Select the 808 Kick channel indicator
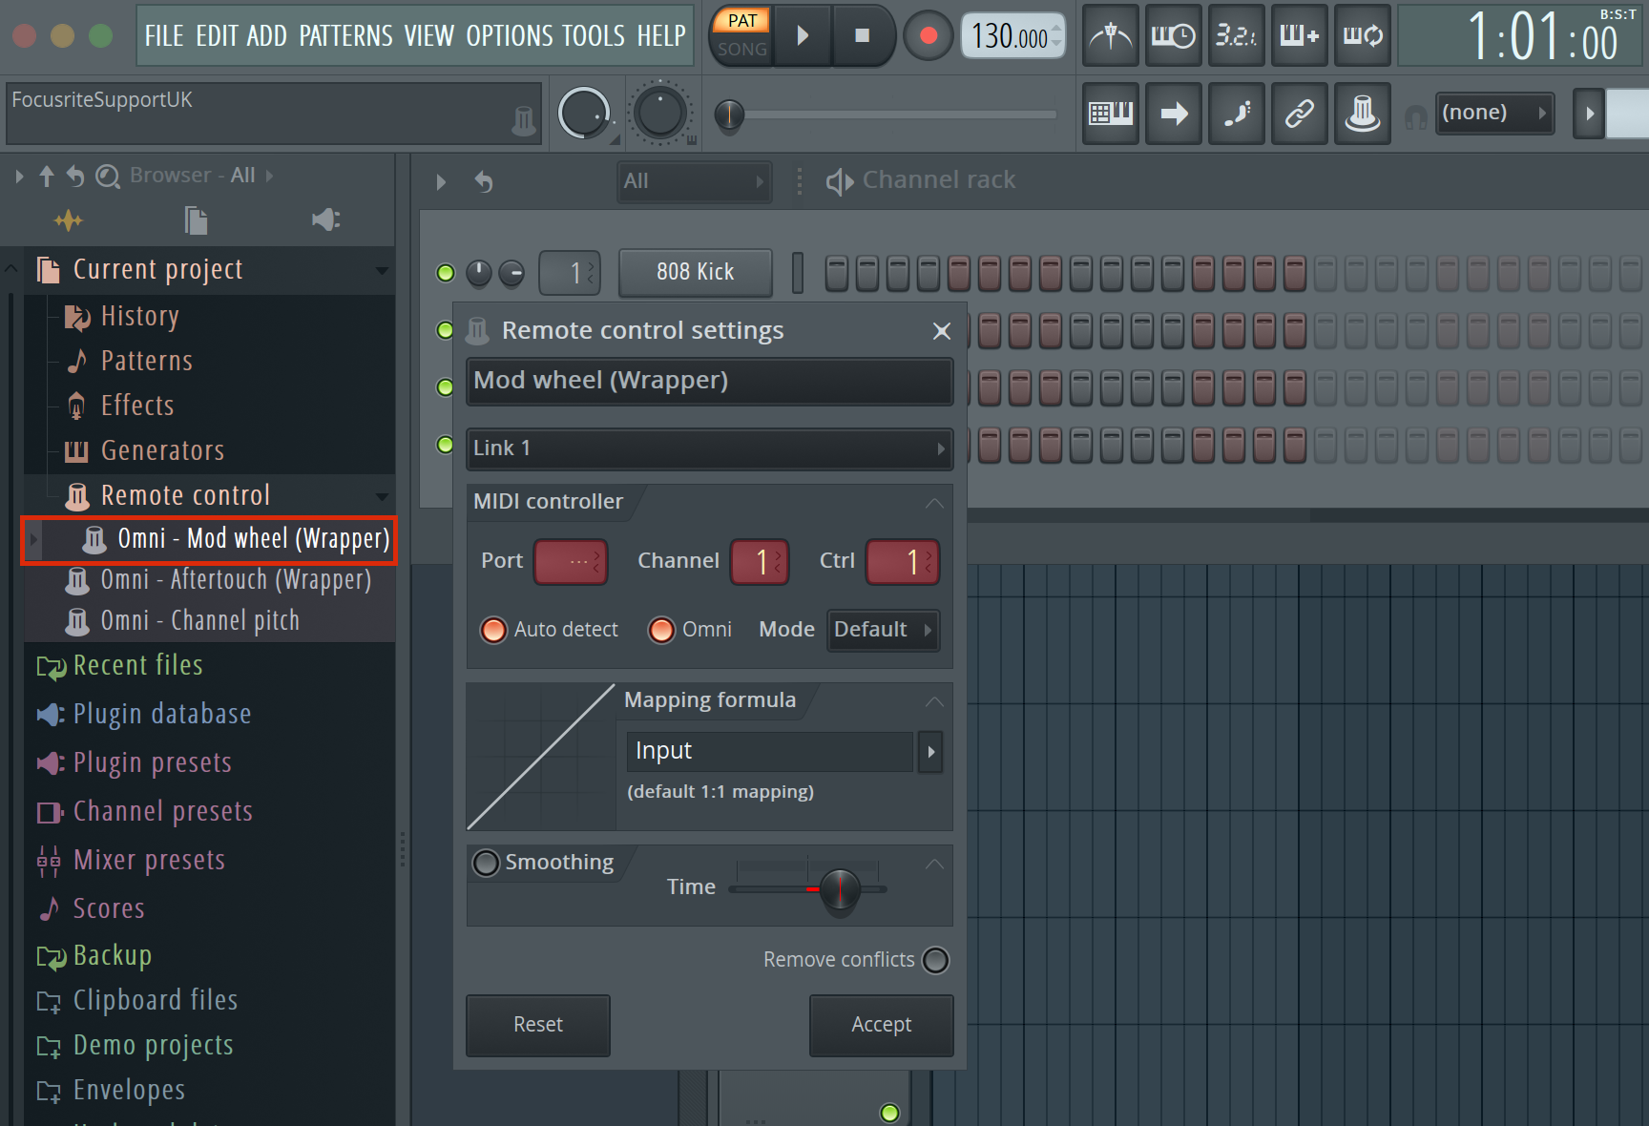The image size is (1649, 1126). (x=798, y=273)
